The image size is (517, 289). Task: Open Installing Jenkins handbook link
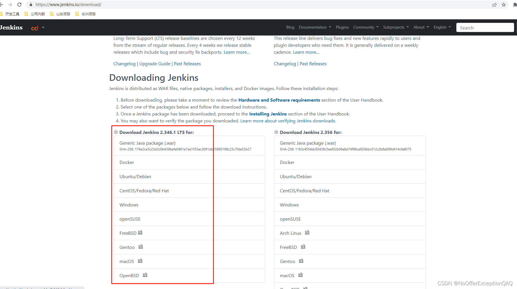click(268, 114)
